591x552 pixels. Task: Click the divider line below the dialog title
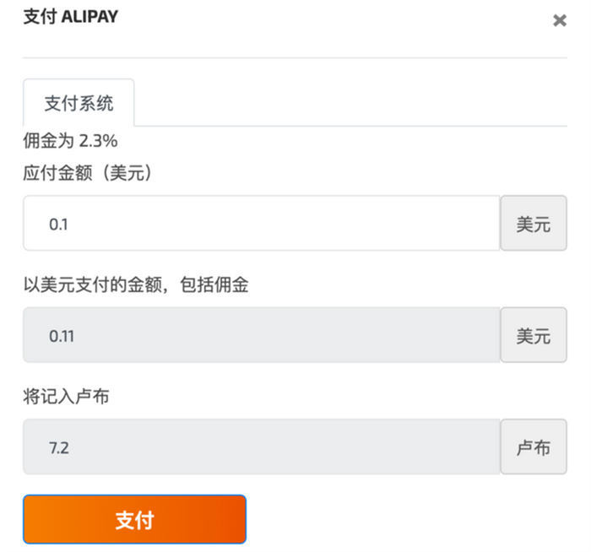(x=295, y=57)
